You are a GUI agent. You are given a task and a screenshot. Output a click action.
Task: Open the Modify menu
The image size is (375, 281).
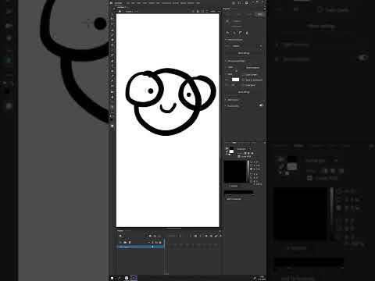coord(152,3)
